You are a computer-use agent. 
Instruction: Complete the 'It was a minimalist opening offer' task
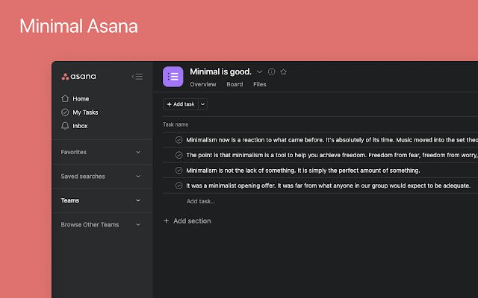pos(179,186)
